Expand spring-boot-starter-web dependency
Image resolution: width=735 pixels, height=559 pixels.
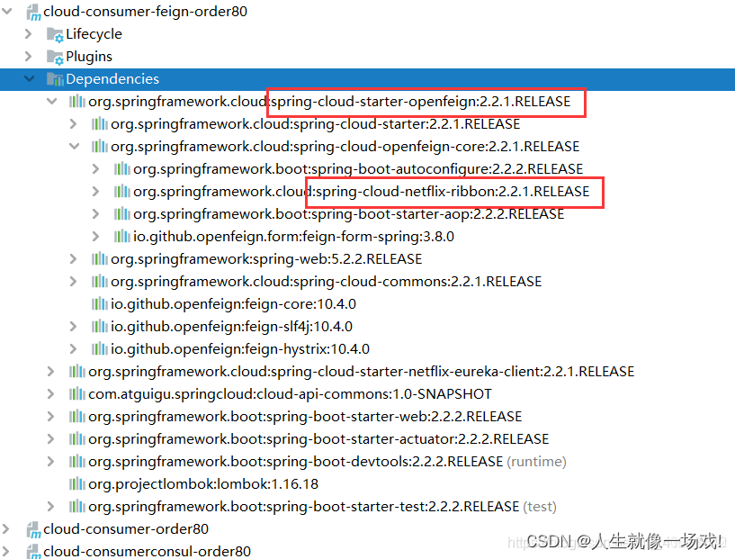click(50, 417)
